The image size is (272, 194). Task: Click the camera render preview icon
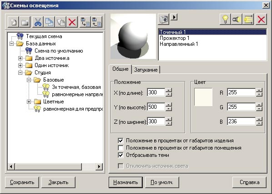point(164,19)
